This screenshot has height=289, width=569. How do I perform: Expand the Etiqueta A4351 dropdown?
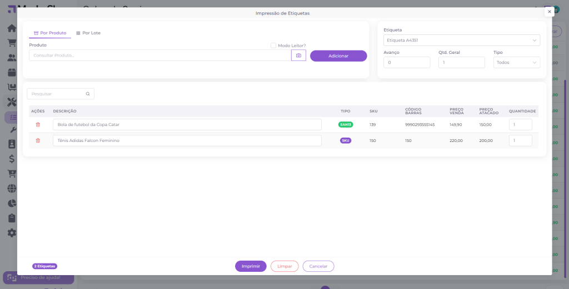[x=461, y=40]
